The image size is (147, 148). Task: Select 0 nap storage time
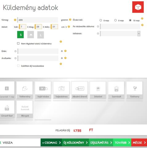[x=101, y=20]
